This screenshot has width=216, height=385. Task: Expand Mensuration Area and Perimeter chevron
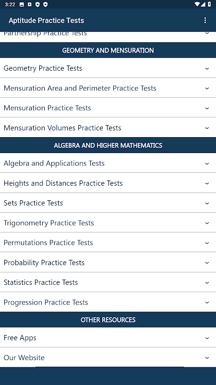(x=207, y=89)
